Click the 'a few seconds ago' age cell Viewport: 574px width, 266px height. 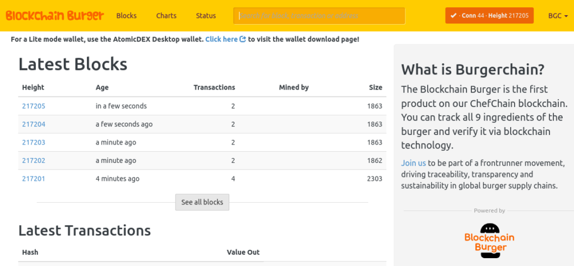(x=124, y=124)
